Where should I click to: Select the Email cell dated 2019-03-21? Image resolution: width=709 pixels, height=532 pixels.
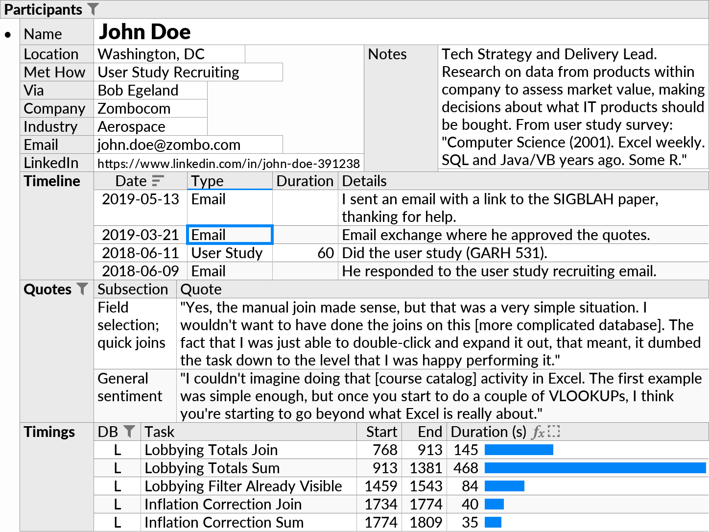(x=229, y=235)
